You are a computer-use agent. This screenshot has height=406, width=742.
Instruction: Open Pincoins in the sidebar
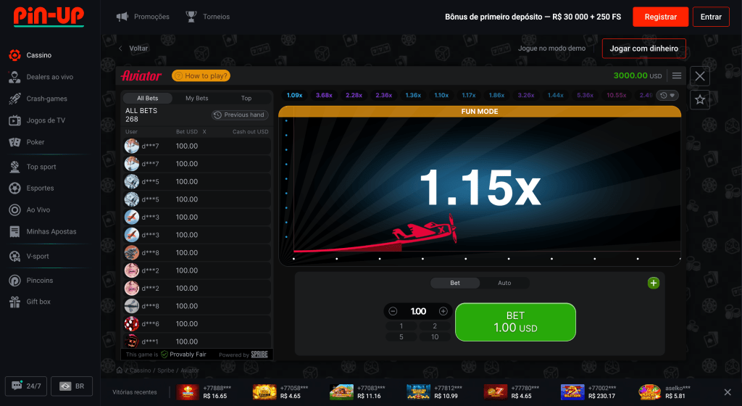tap(40, 280)
